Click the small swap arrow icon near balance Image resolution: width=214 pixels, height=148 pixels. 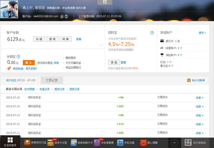pyautogui.click(x=101, y=45)
